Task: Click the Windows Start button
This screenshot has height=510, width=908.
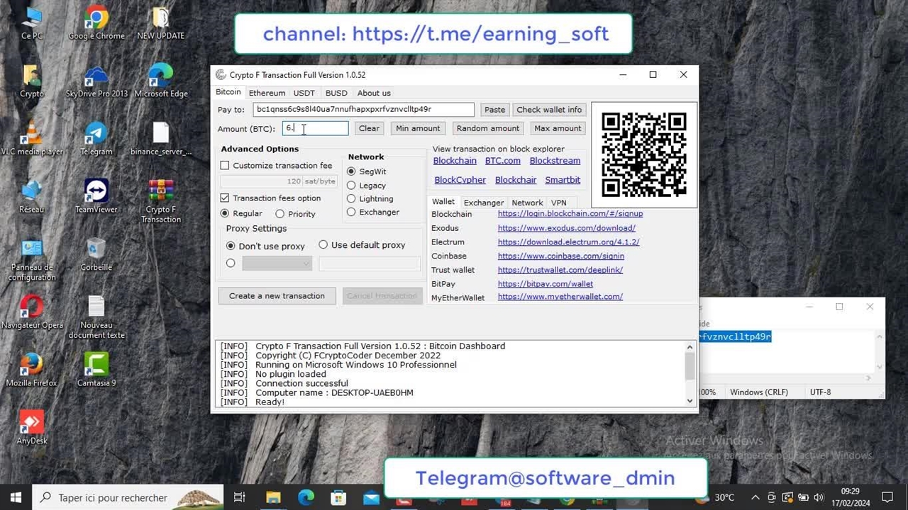Action: (x=16, y=497)
